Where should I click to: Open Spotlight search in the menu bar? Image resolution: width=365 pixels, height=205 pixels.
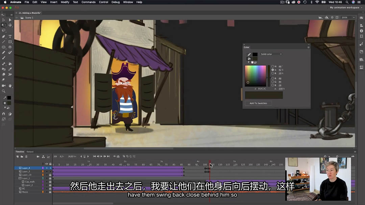click(347, 2)
